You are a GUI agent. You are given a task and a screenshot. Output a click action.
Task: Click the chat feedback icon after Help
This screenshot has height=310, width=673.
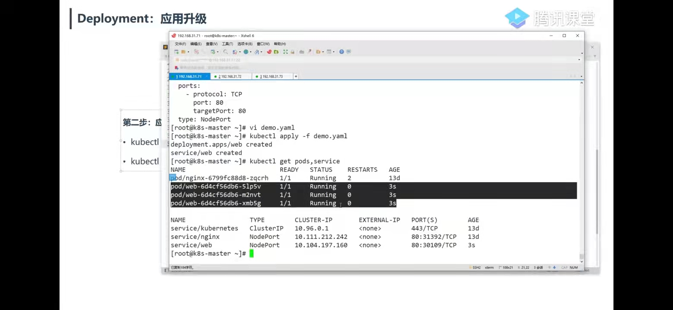349,52
